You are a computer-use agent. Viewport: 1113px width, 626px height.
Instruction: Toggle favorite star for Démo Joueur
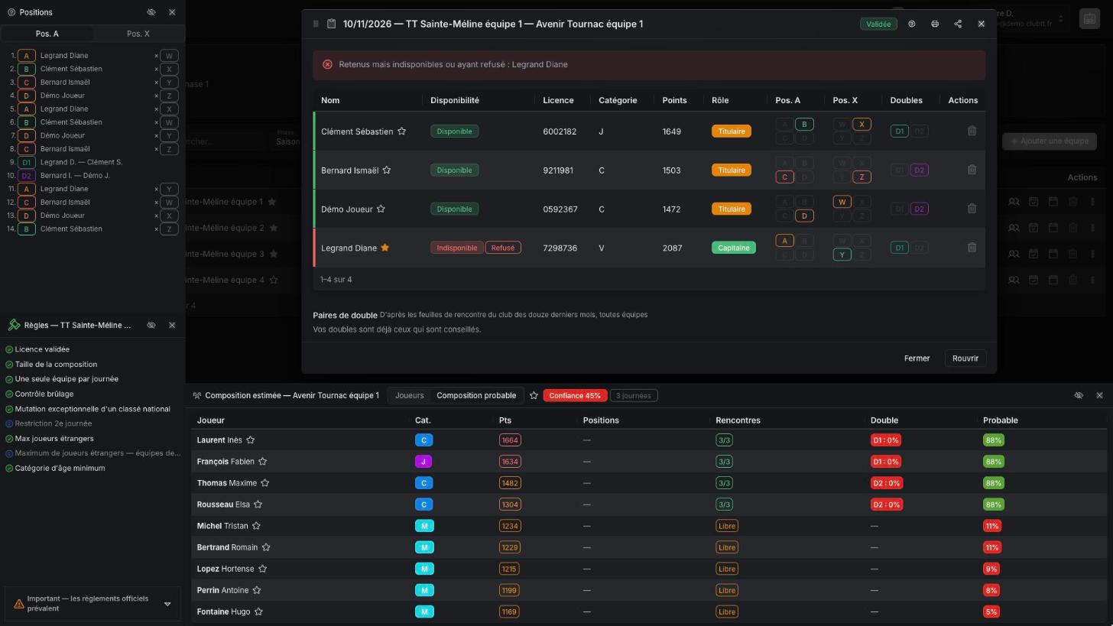[x=381, y=209]
